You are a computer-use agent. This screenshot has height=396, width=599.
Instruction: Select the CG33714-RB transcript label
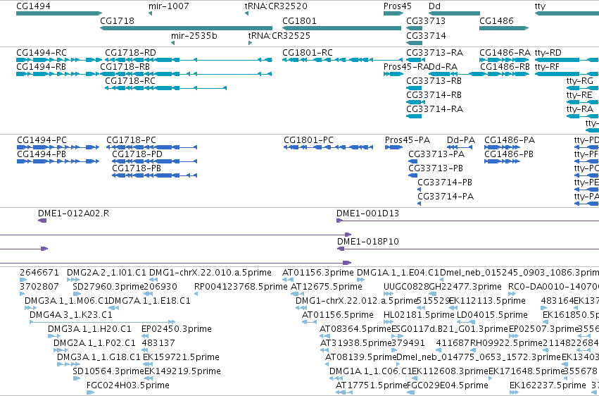[434, 95]
